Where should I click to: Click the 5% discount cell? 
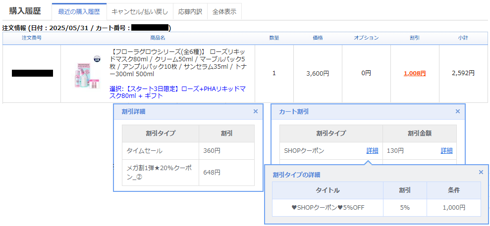pos(405,208)
